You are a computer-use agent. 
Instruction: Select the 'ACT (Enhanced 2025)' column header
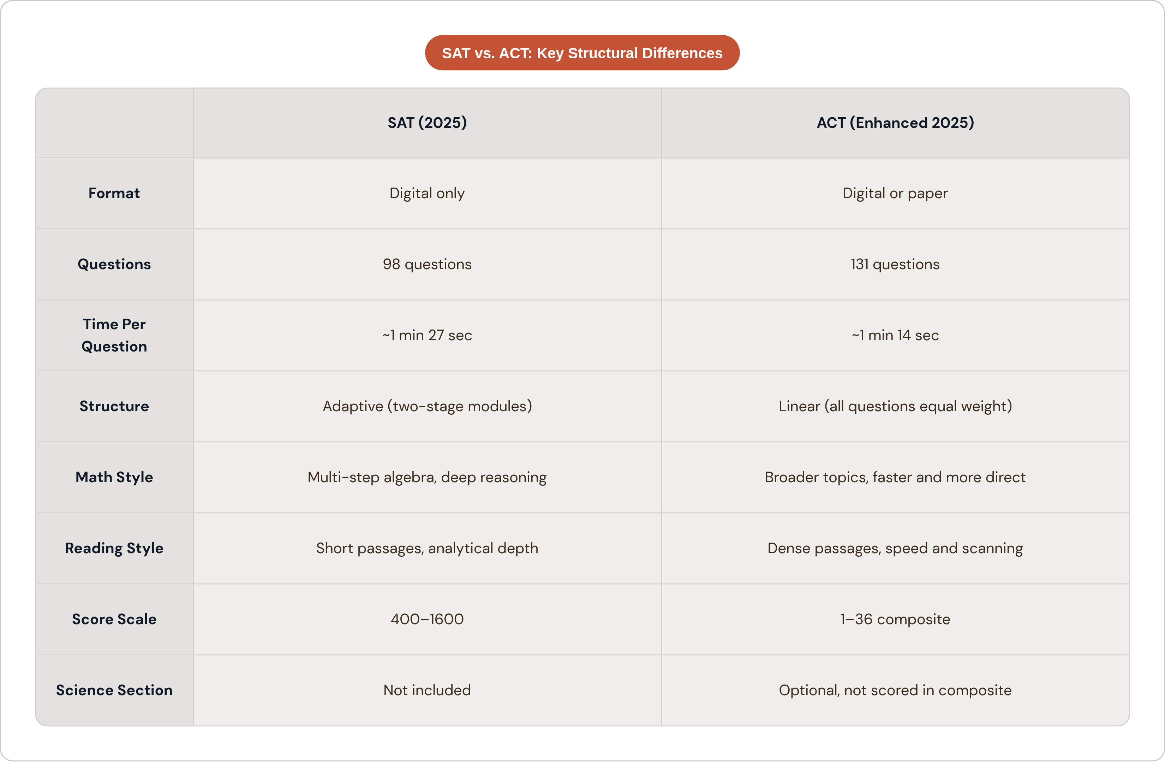click(895, 123)
